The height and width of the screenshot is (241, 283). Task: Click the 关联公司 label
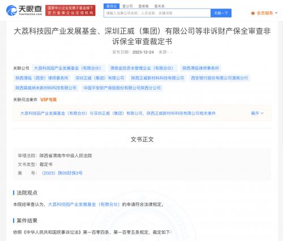pyautogui.click(x=21, y=68)
